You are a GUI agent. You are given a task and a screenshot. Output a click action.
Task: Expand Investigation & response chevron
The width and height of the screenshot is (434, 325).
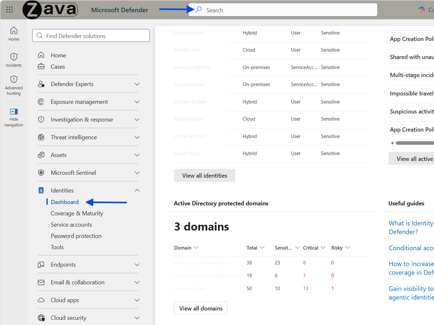click(x=137, y=120)
